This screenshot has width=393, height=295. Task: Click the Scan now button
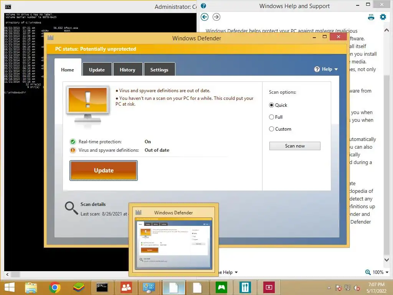point(295,146)
